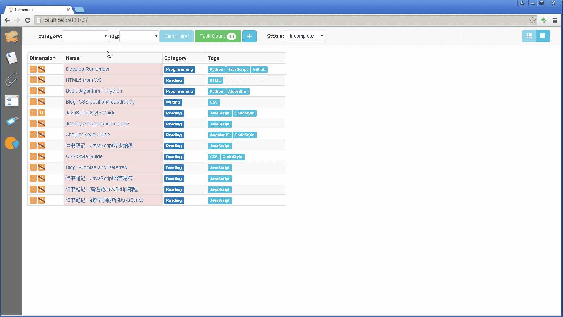The image size is (563, 317).
Task: Close the Remember browser tab
Action: 68,10
